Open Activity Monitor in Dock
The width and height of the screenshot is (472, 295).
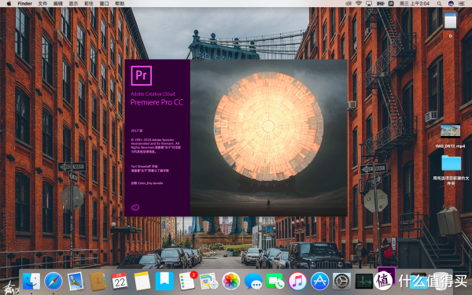click(363, 282)
